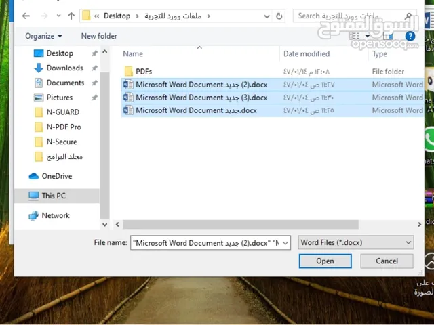Click the navigation pane scroll down arrow

click(x=105, y=225)
